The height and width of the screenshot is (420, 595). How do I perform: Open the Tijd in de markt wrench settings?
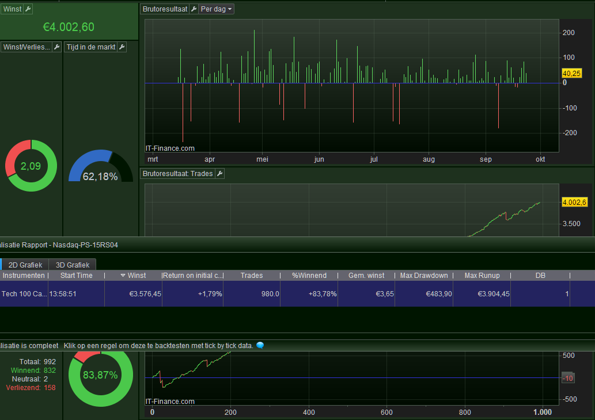point(122,47)
